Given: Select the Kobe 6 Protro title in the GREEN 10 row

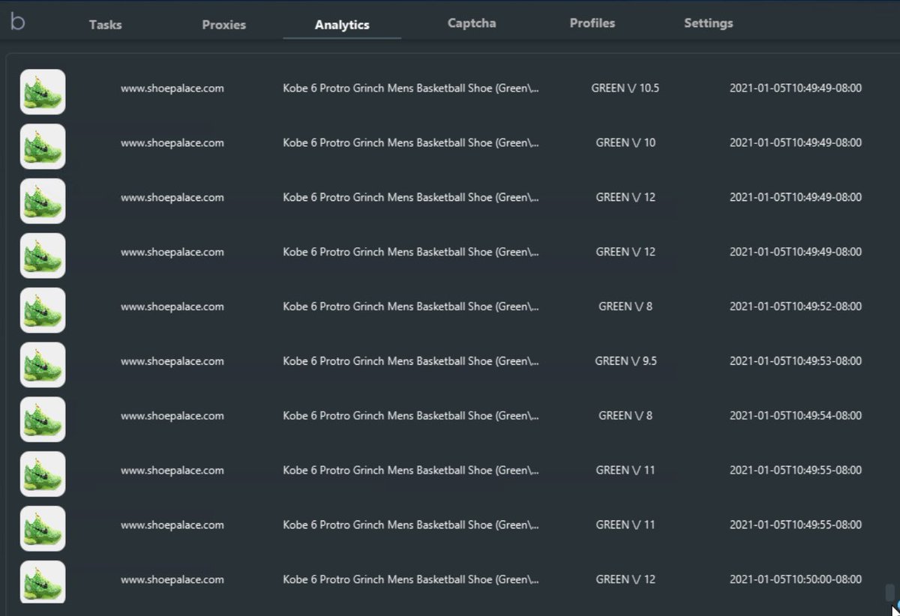Looking at the screenshot, I should [411, 143].
